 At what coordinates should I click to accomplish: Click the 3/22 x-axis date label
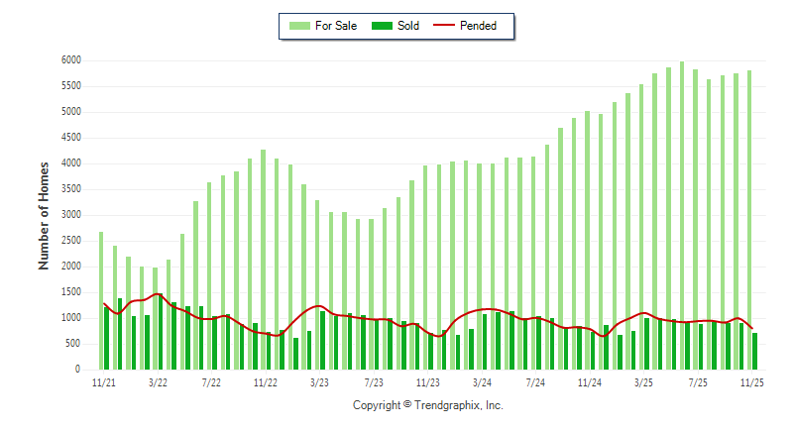(157, 381)
